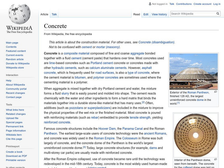
Task: Open Recent changes link
Action: click(x=15, y=93)
